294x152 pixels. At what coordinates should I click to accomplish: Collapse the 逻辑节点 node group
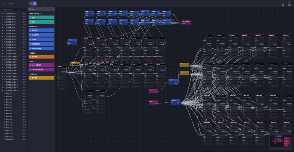(29, 27)
